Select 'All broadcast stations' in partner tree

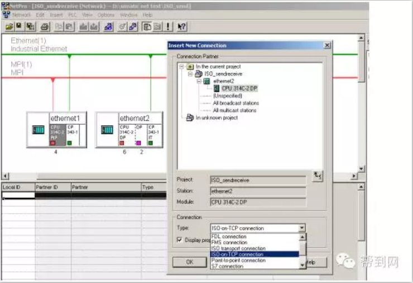(236, 103)
